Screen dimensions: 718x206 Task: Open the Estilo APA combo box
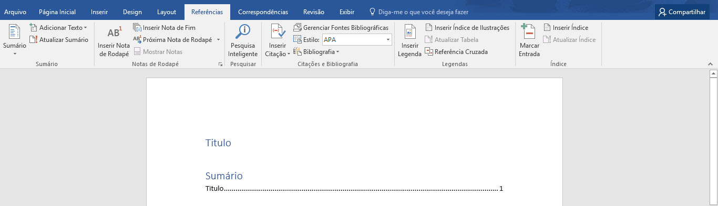(357, 39)
